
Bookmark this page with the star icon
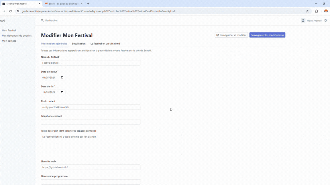tap(307, 11)
